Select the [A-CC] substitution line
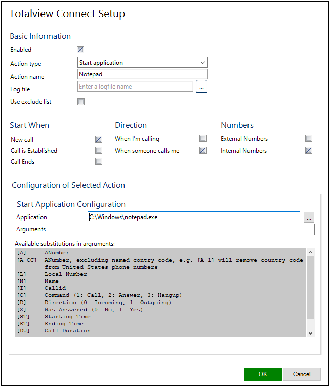Image resolution: width=330 pixels, height=387 pixels. coord(160,264)
